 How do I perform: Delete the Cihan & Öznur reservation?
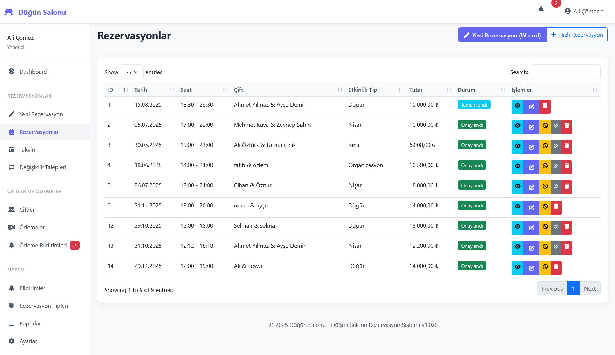[x=566, y=187]
